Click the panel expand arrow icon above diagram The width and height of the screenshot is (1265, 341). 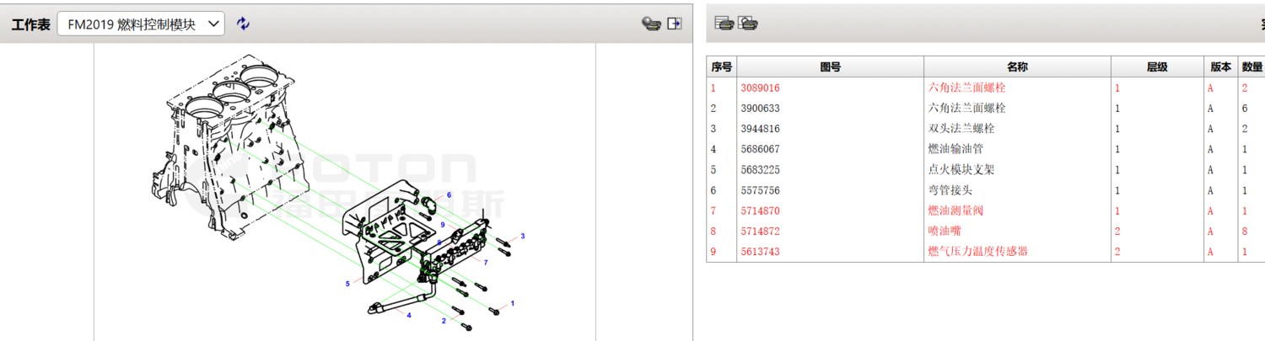[674, 24]
